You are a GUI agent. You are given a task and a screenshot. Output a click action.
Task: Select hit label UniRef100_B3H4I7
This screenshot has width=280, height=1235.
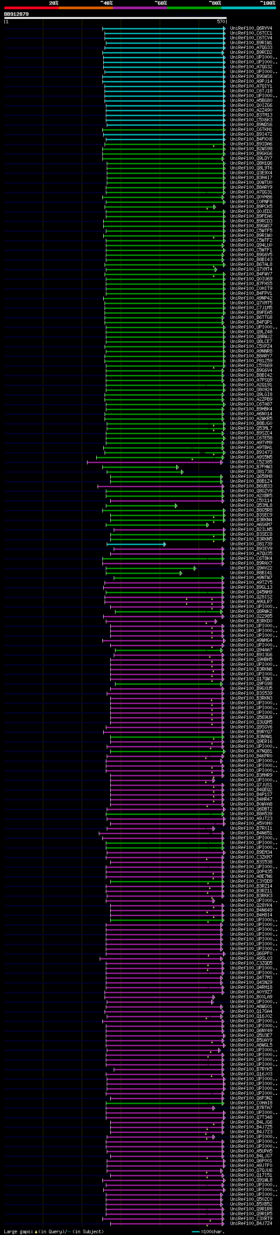251,177
